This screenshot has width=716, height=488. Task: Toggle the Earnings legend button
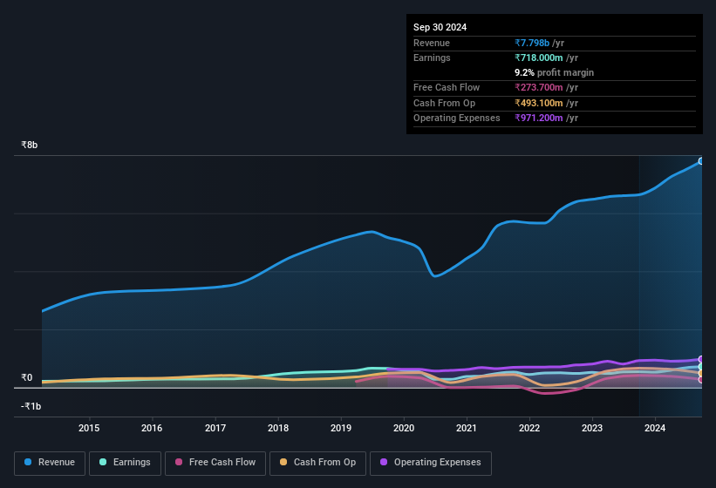point(125,463)
